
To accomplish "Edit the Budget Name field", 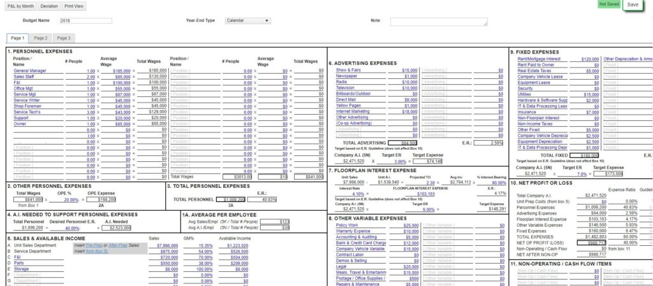I will (x=85, y=20).
